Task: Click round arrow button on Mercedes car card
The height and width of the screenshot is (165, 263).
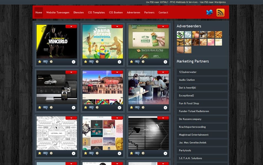Action: [x=73, y=108]
